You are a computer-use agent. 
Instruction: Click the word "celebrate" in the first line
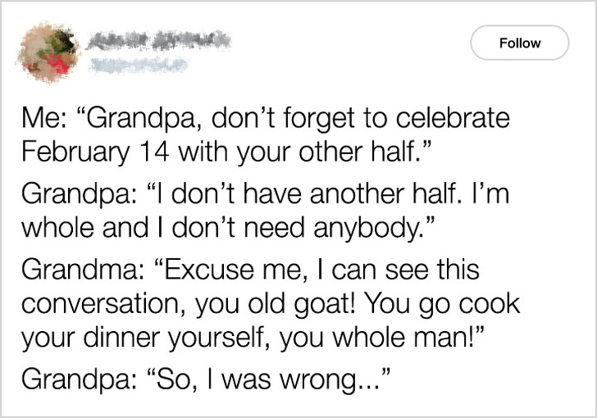tap(453, 118)
